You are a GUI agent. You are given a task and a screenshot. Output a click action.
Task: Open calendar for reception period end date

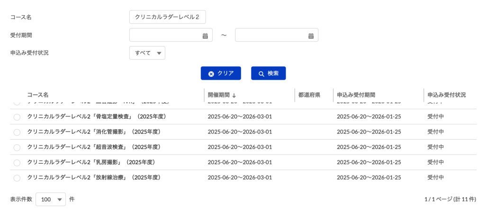(311, 35)
